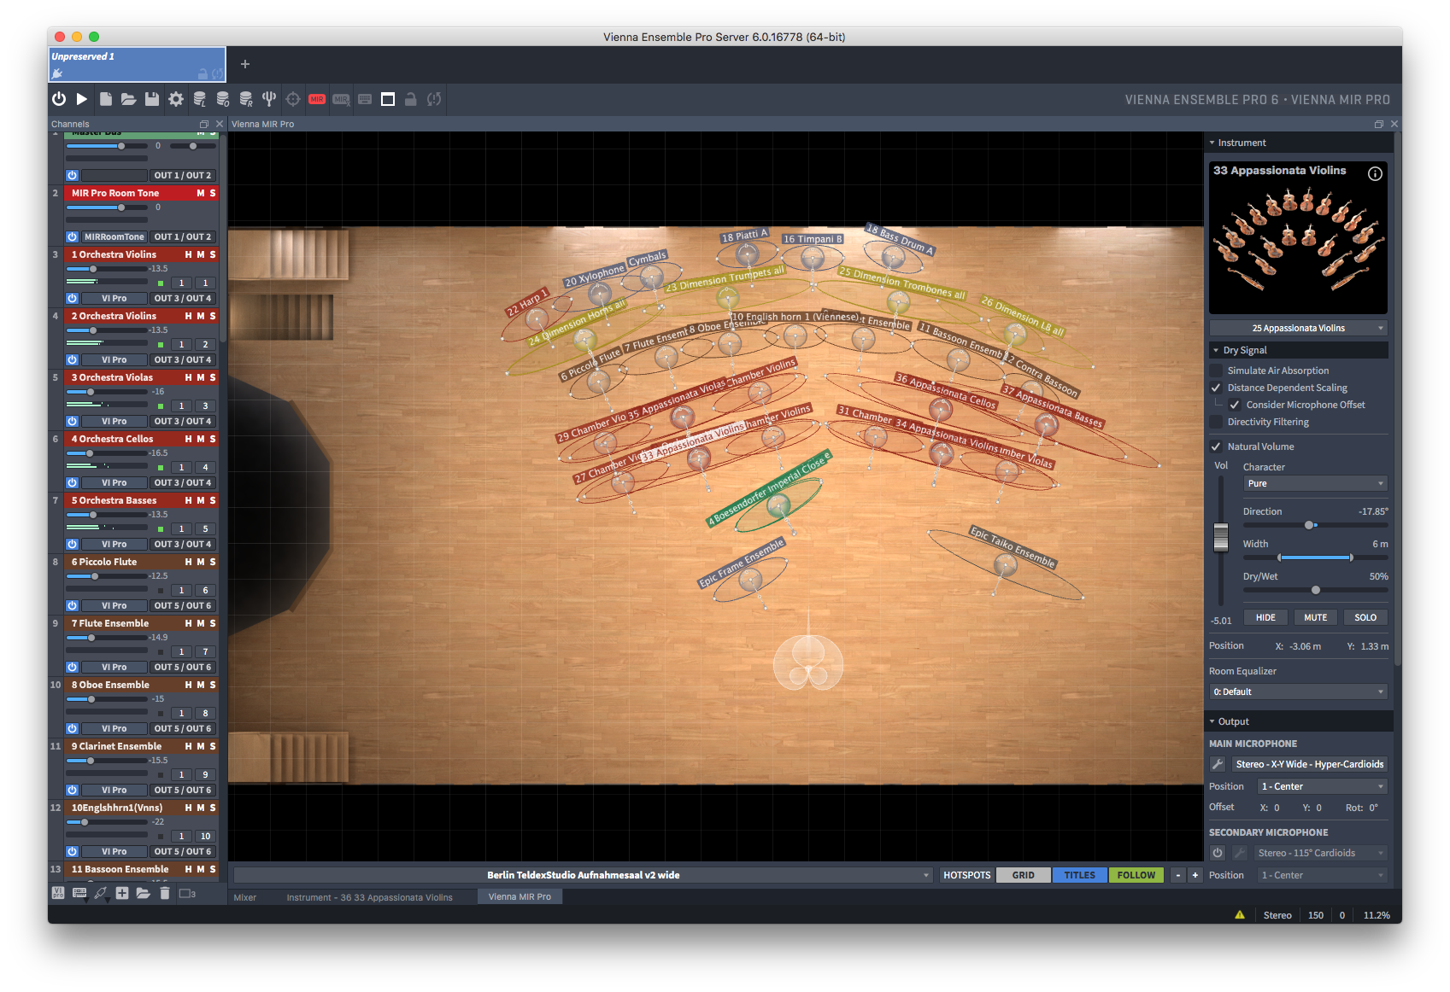
Task: Adjust the Dry/Wet slider handle
Action: (1316, 590)
